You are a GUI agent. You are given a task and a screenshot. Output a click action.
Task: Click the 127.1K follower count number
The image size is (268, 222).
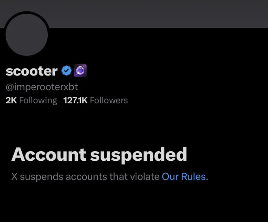[x=75, y=100]
